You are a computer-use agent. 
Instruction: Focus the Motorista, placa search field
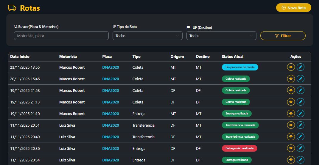coord(61,36)
